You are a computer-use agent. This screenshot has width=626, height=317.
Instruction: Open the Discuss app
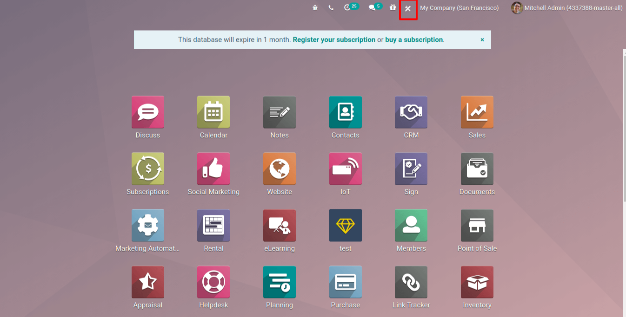pyautogui.click(x=148, y=112)
